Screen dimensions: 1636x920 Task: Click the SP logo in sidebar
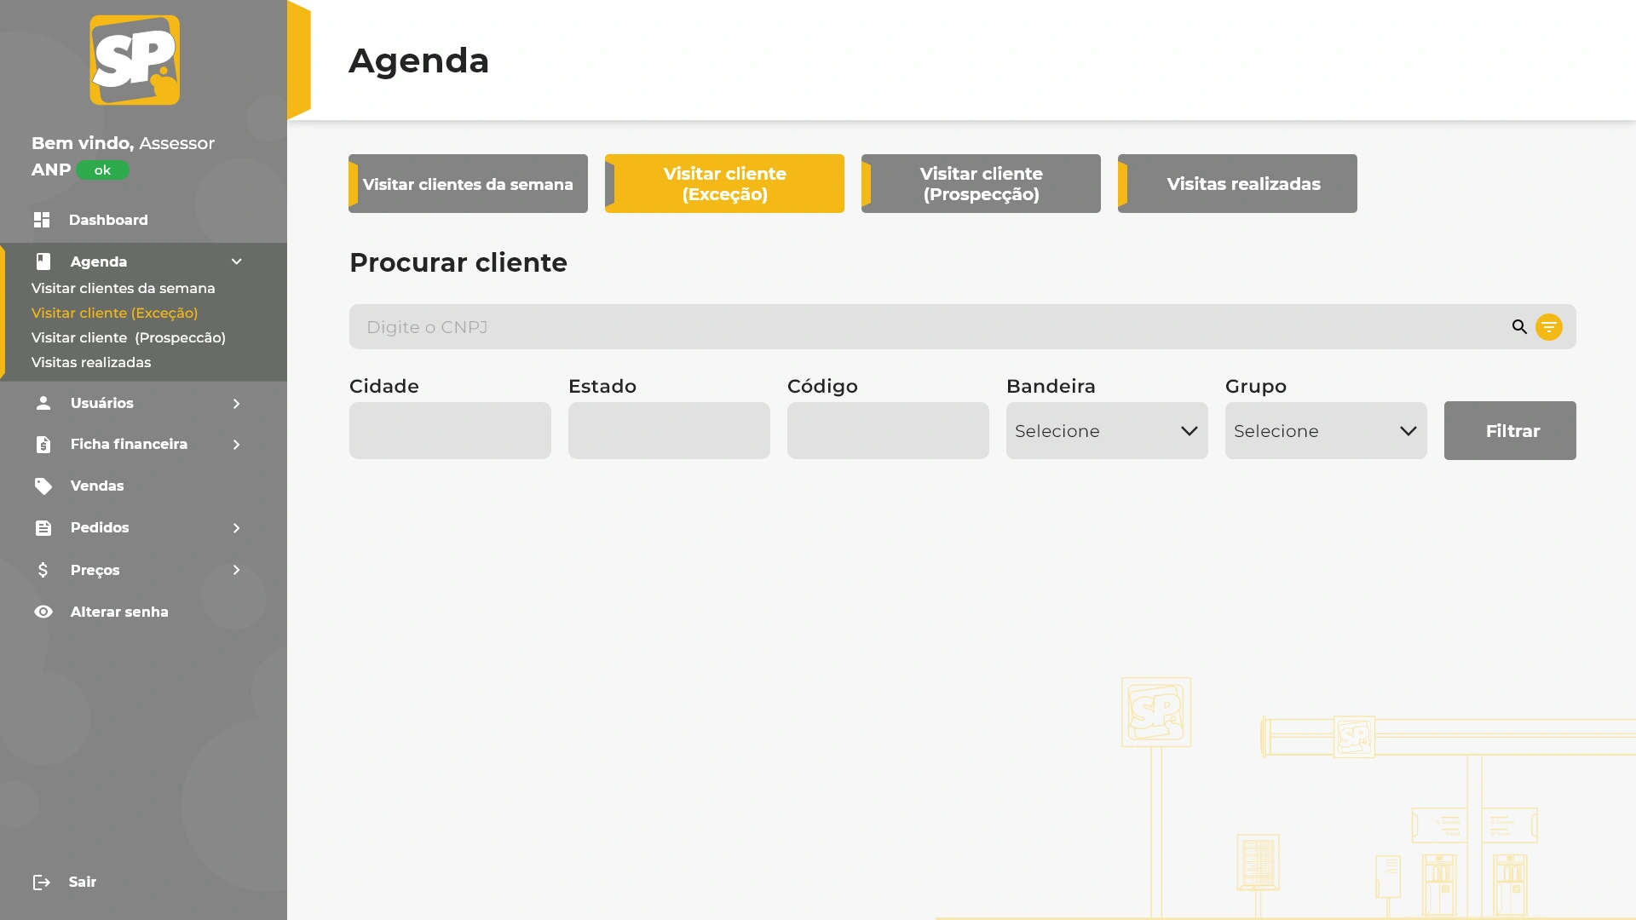click(x=135, y=60)
